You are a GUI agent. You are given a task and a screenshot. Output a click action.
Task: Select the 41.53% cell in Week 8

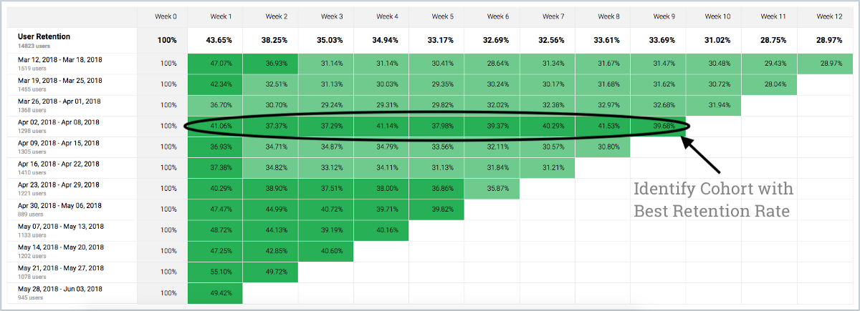[603, 126]
